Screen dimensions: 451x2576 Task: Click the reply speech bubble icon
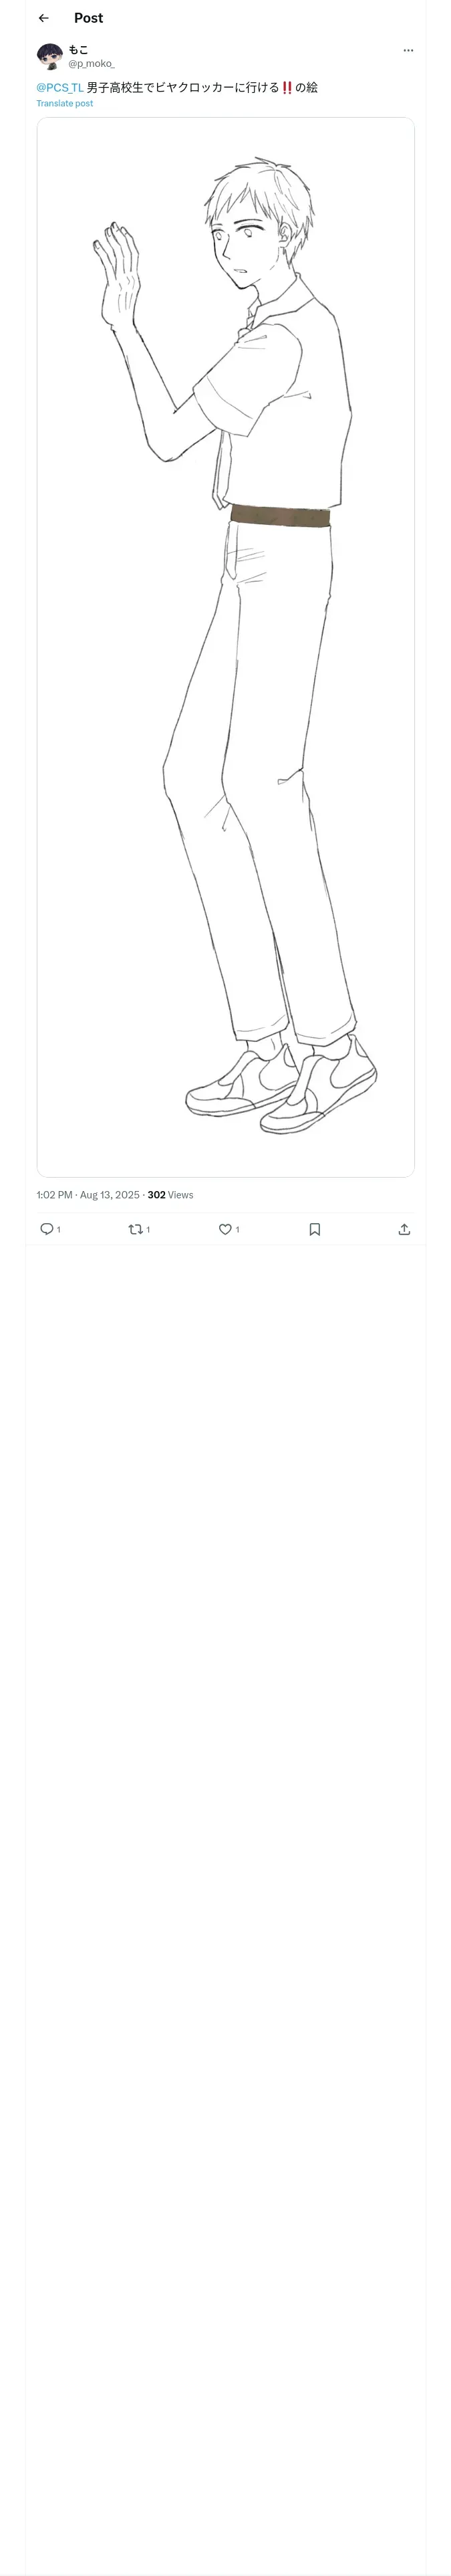pos(46,1229)
